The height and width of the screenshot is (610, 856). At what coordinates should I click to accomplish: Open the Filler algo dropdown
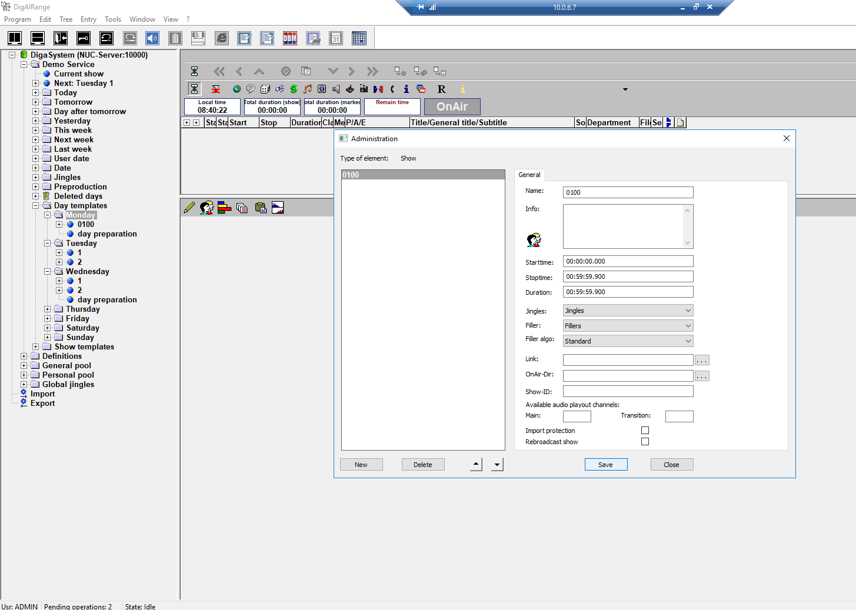[x=628, y=341]
